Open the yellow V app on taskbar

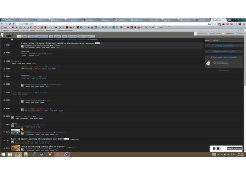point(50,154)
